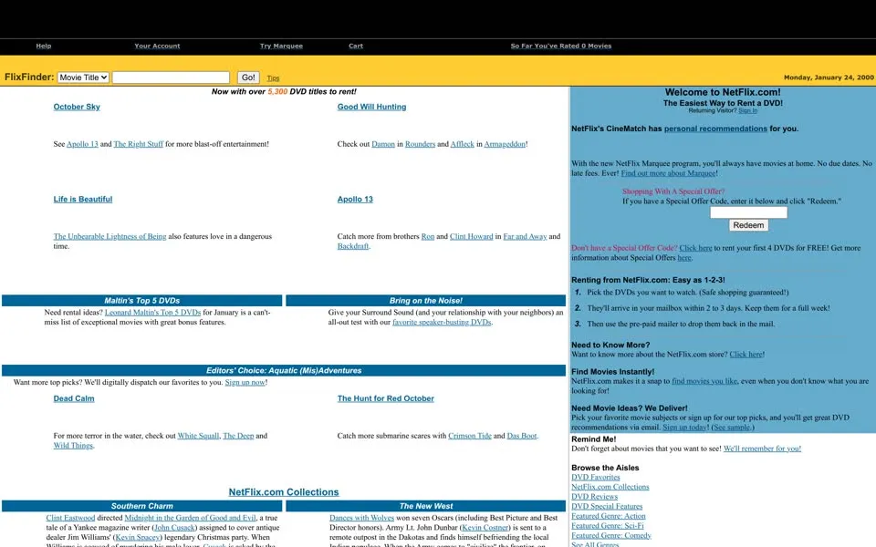Open DVD Special Features link
Screen dimensions: 876x547
pyautogui.click(x=607, y=506)
